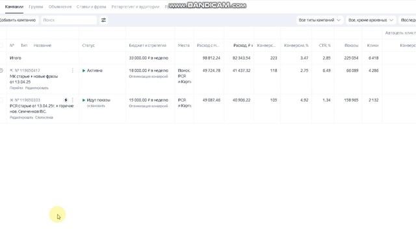
Task: Open campaign РСЯ старые от 13.04.25г.
Action: coord(42,109)
